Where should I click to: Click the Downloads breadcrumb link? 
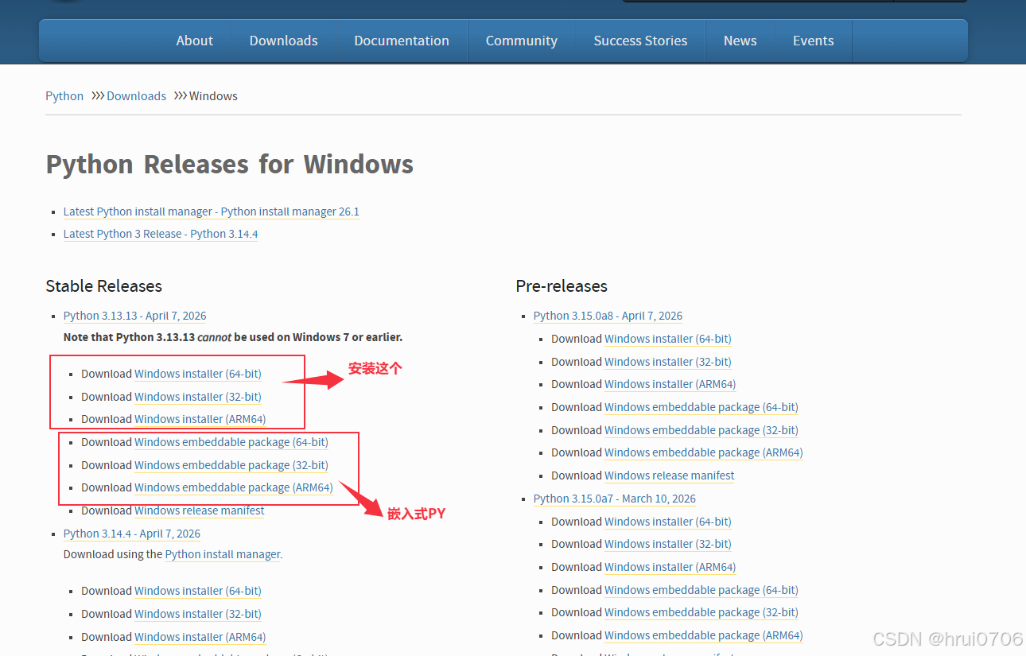pos(136,96)
